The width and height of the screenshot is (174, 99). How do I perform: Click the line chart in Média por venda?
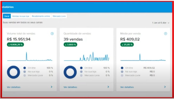tap(143, 57)
